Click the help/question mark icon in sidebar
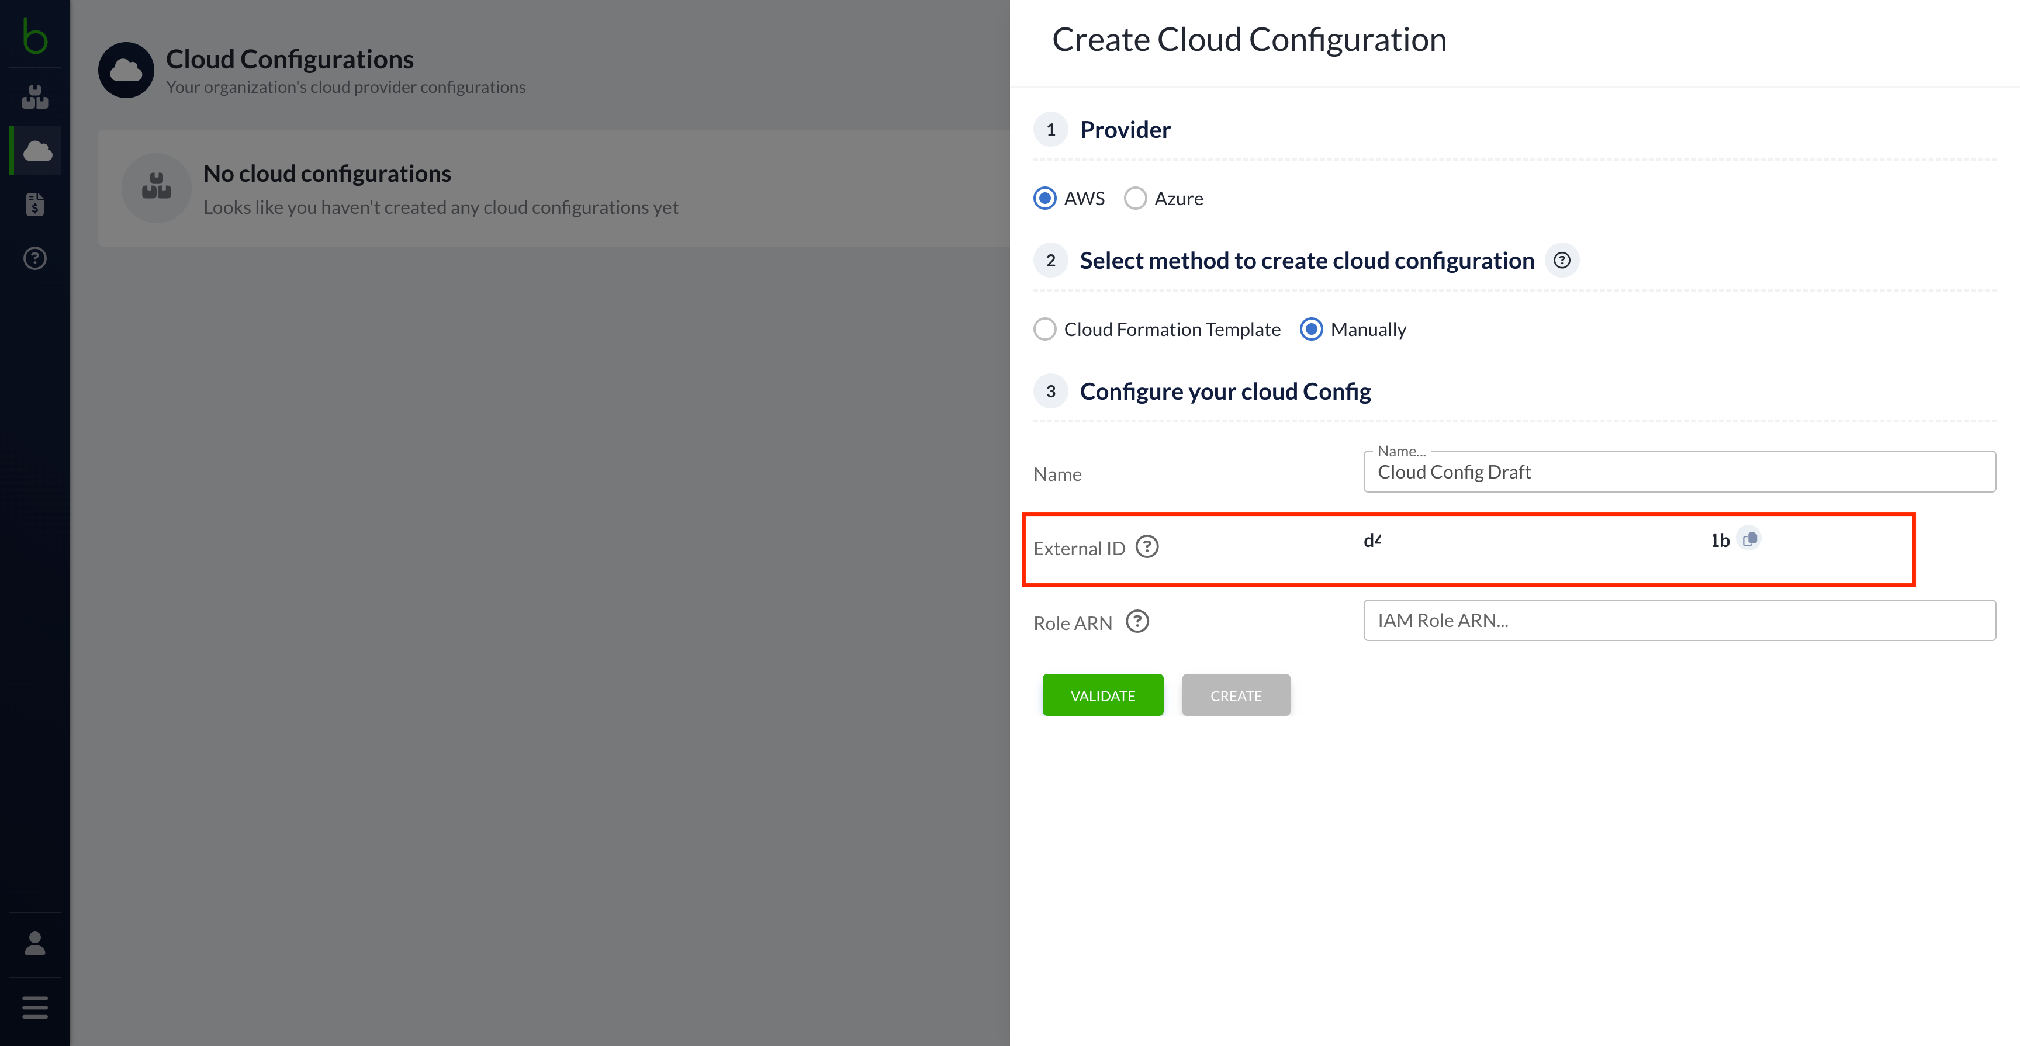Viewport: 2020px width, 1046px height. [36, 258]
